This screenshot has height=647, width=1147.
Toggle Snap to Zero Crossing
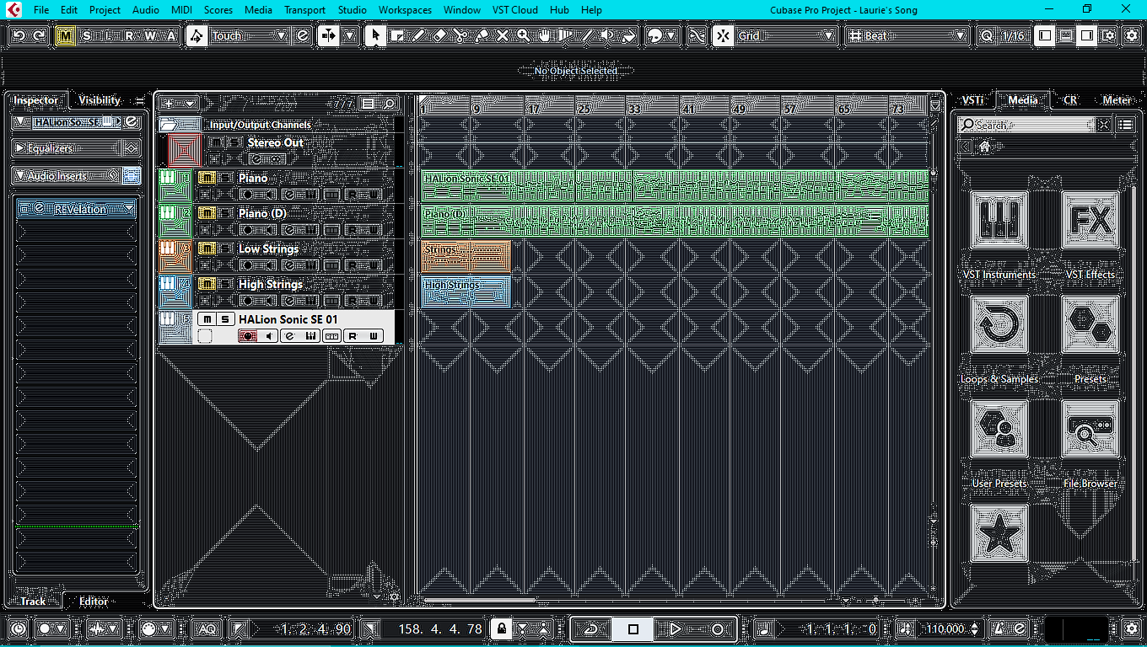697,35
